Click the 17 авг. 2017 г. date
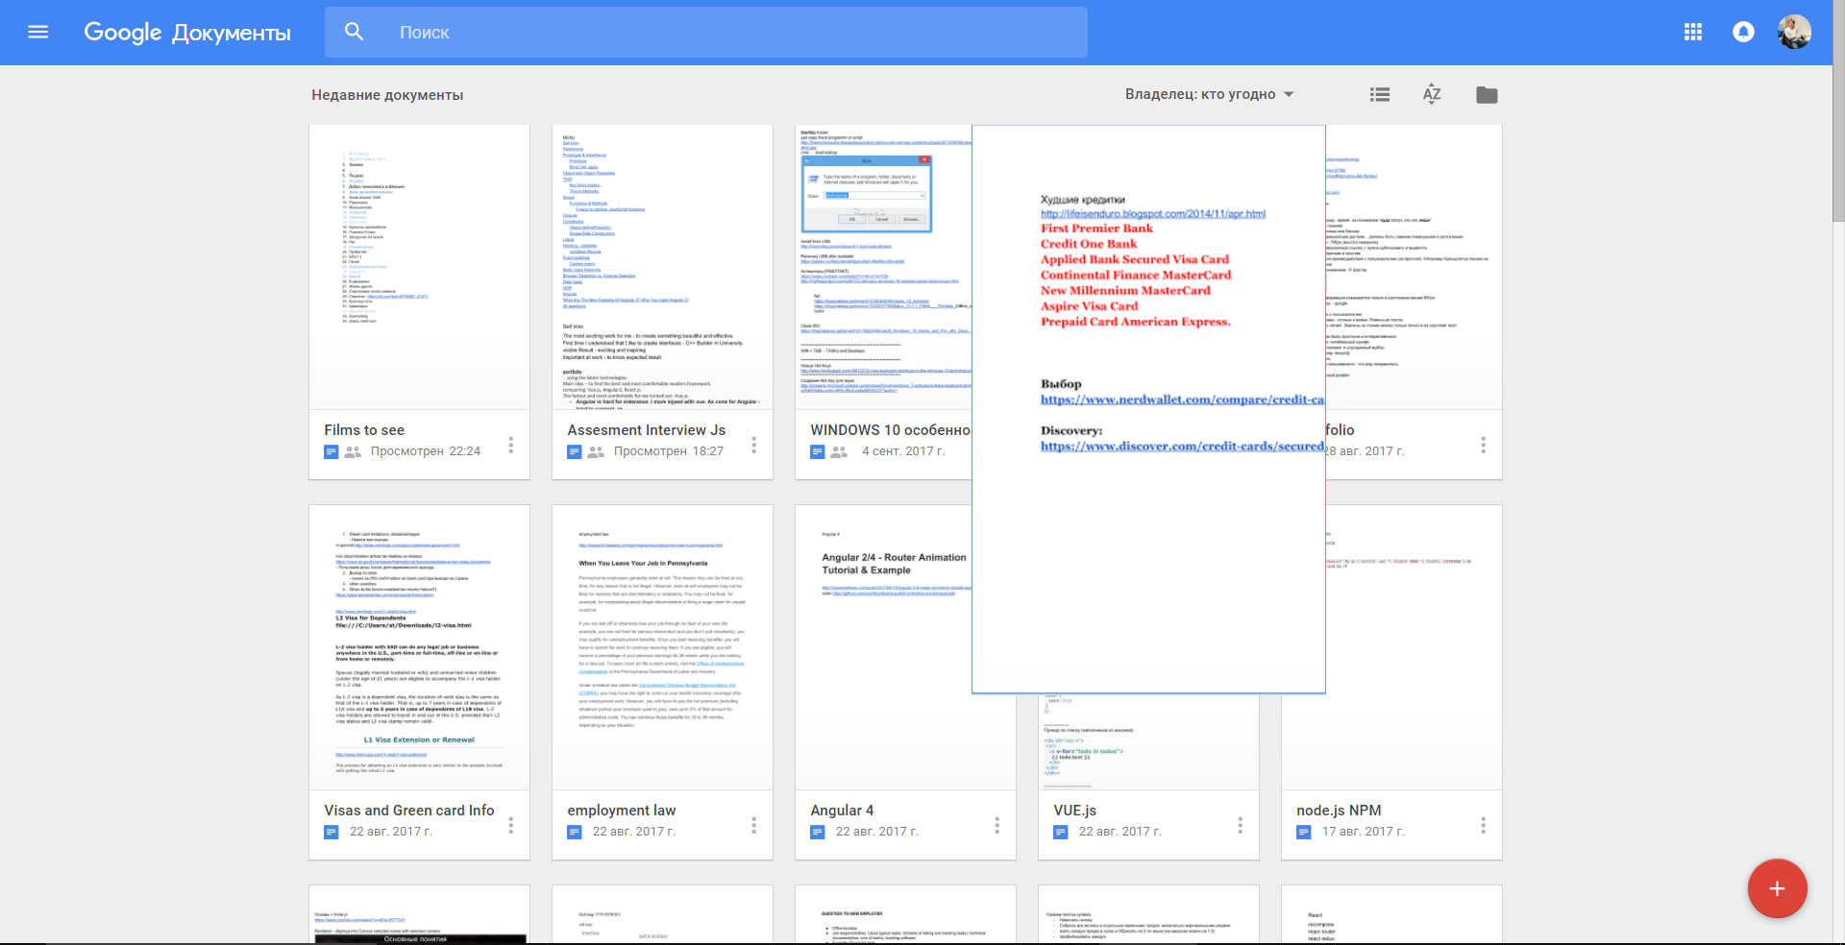This screenshot has width=1845, height=945. (x=1364, y=832)
